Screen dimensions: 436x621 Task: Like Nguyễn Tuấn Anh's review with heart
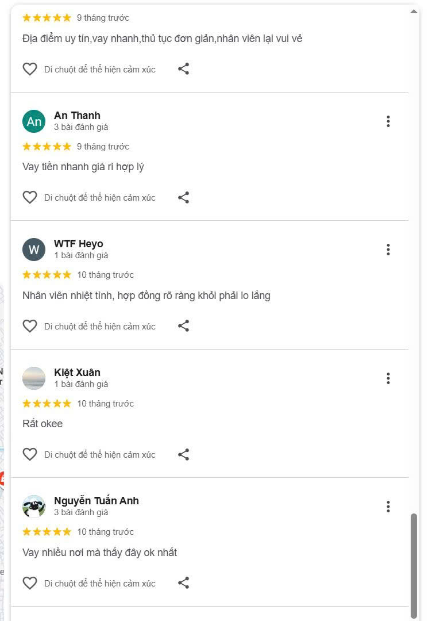coord(30,583)
